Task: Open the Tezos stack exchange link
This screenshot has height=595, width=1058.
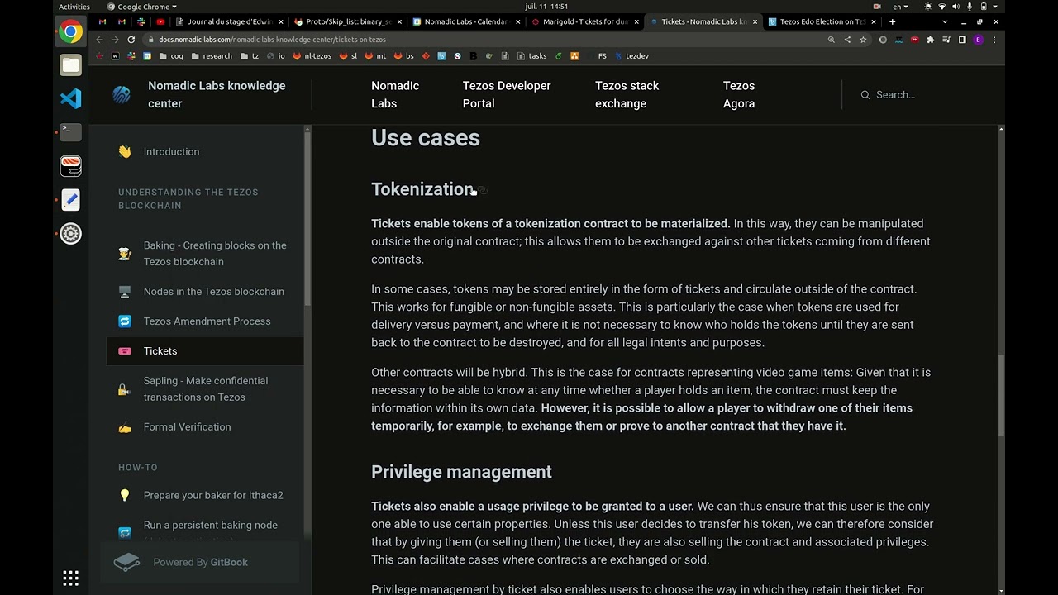Action: (x=627, y=94)
